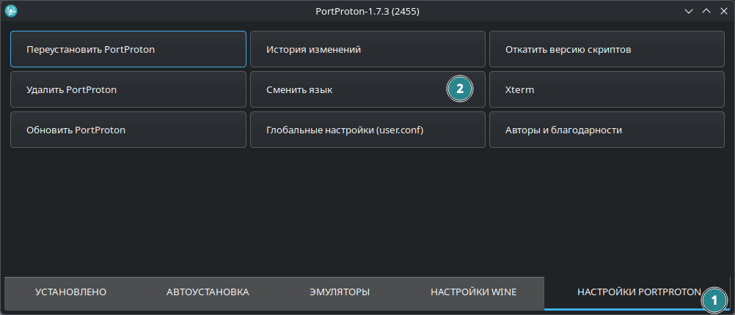Open Глобальные настройки (user.conf)
This screenshot has width=735, height=315.
pos(367,130)
